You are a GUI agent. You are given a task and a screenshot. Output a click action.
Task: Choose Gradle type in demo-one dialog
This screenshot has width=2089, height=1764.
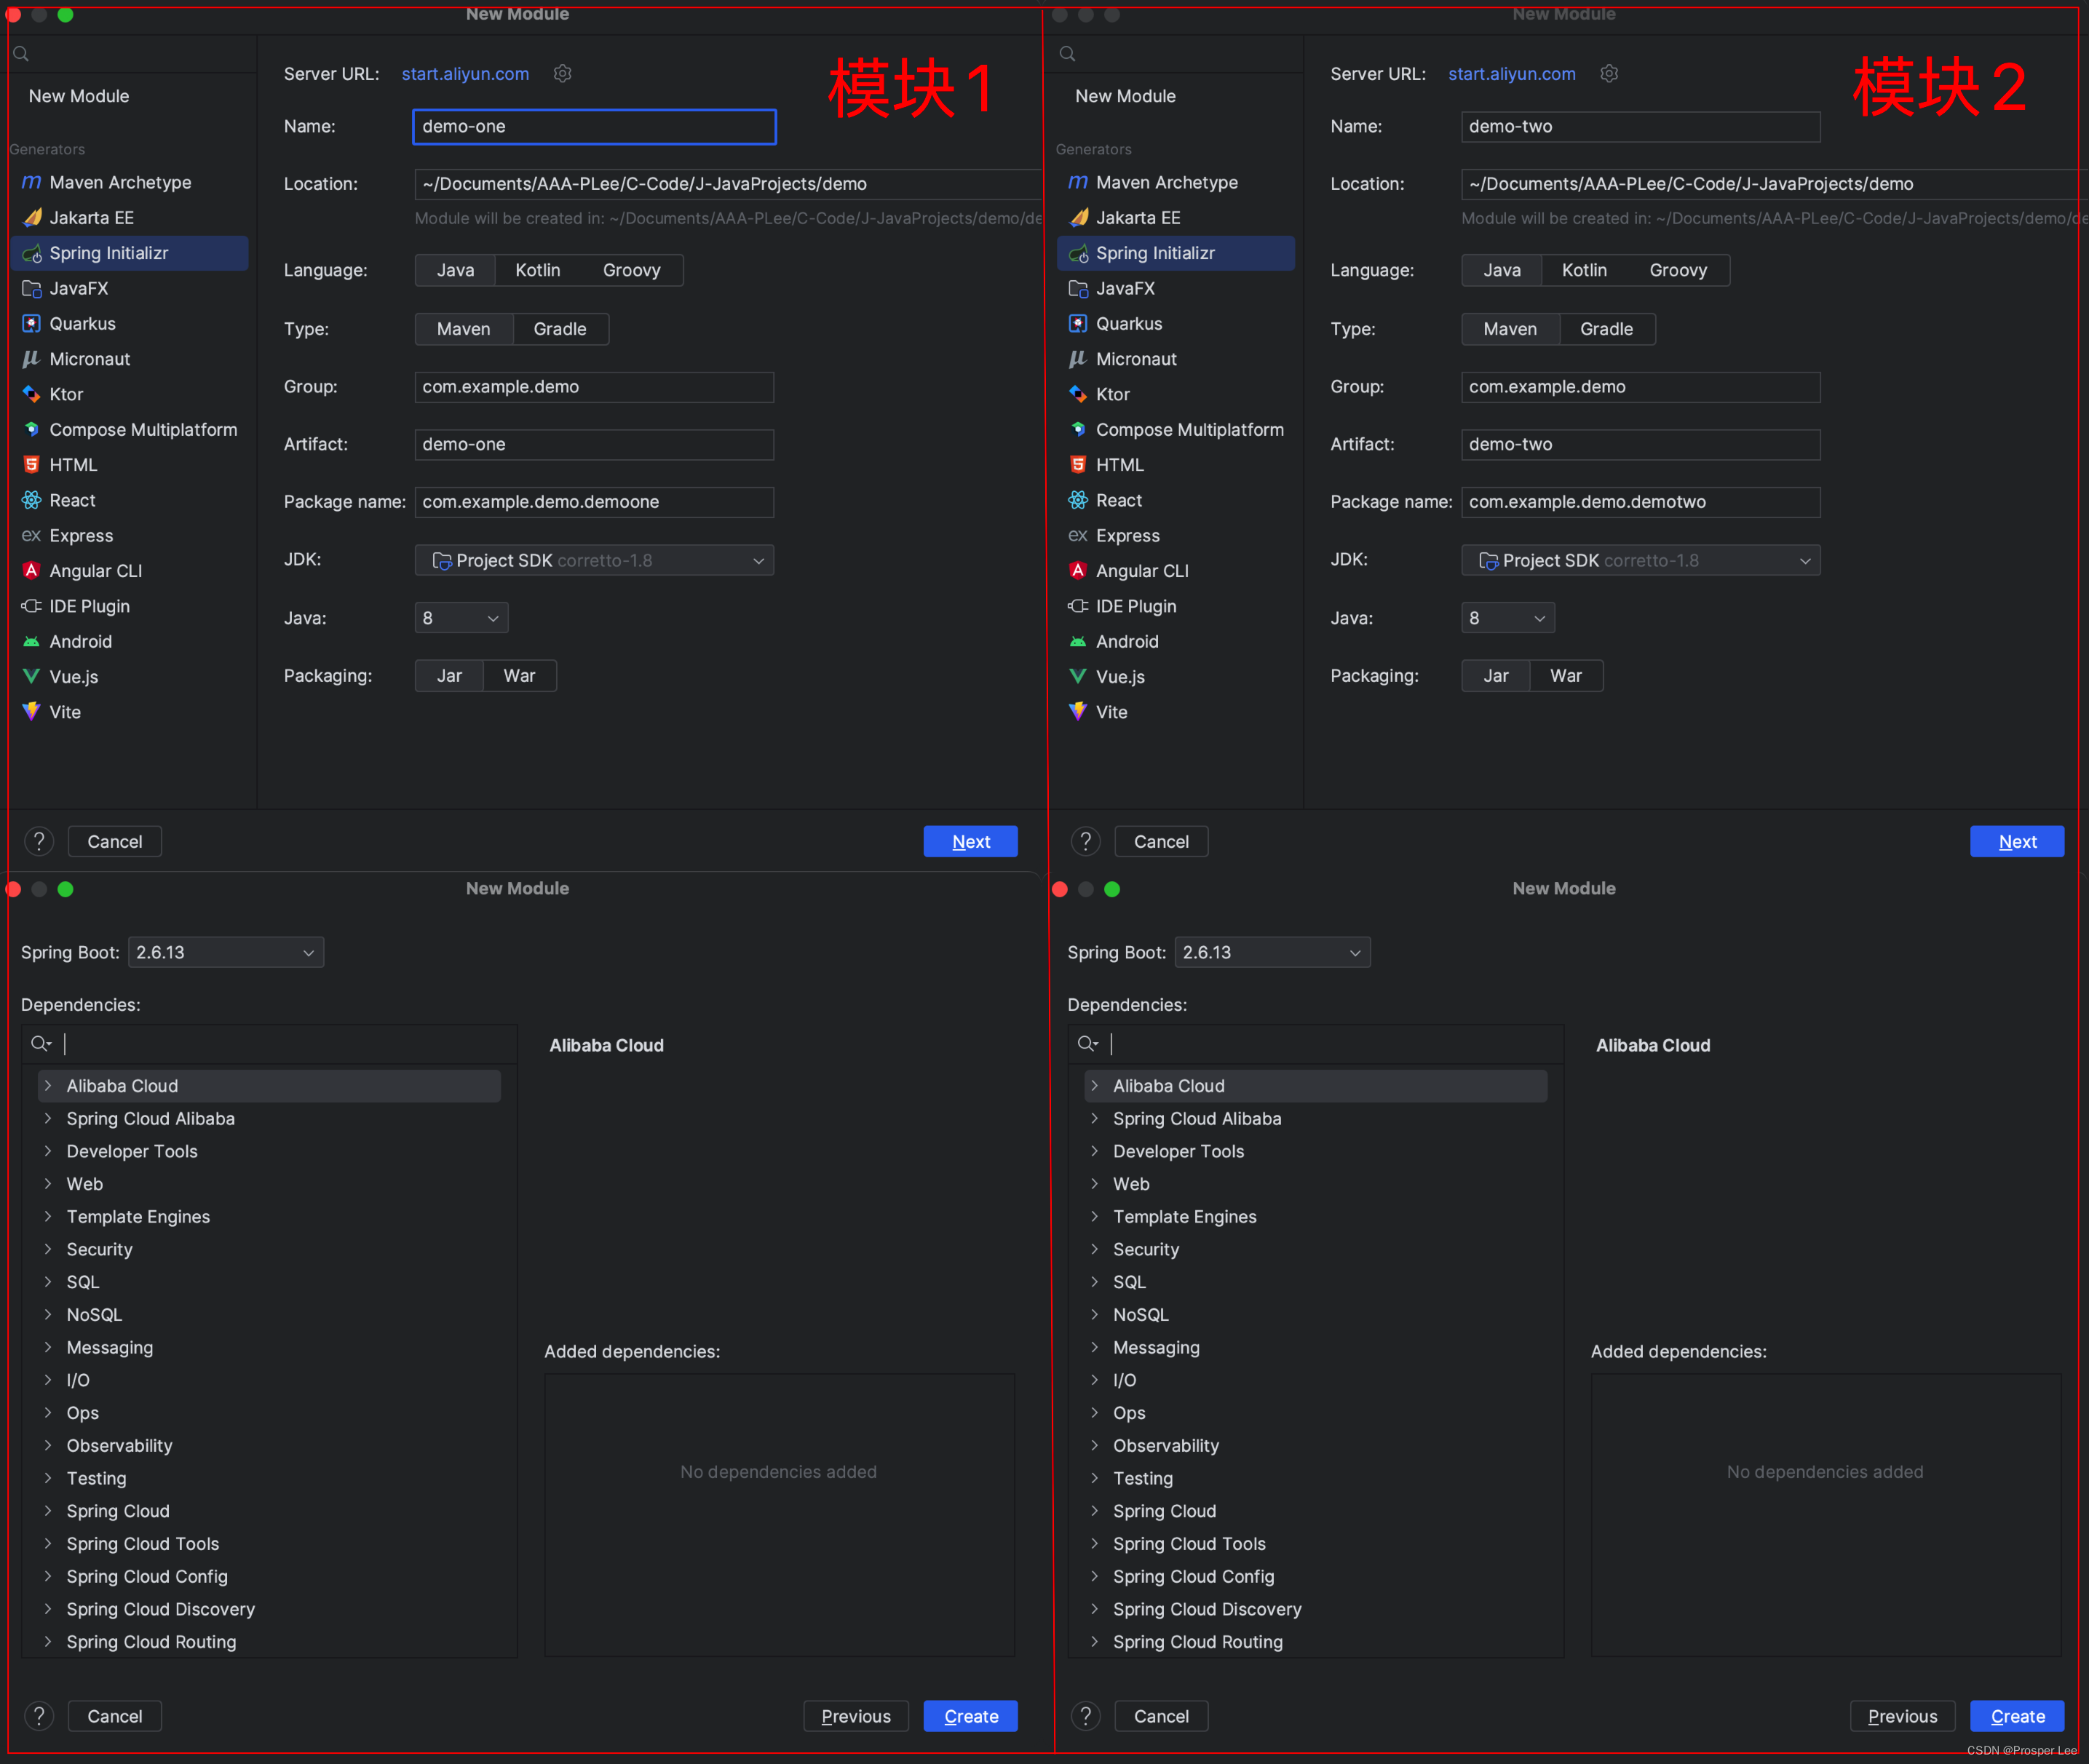(560, 329)
